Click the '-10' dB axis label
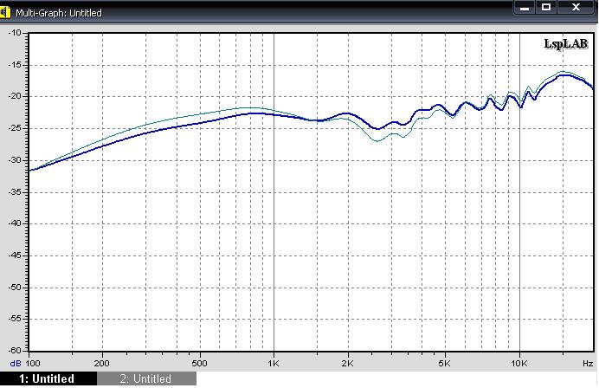 (16, 33)
